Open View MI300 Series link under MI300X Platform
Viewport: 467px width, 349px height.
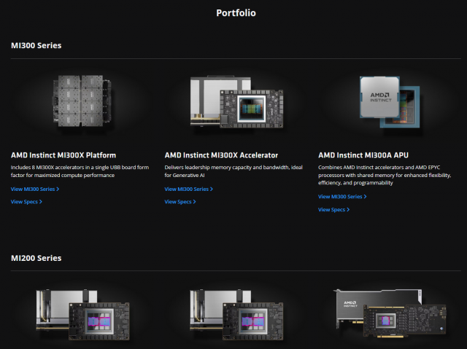click(x=35, y=189)
